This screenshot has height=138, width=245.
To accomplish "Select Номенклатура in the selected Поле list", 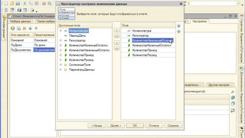I will pyautogui.click(x=142, y=31).
